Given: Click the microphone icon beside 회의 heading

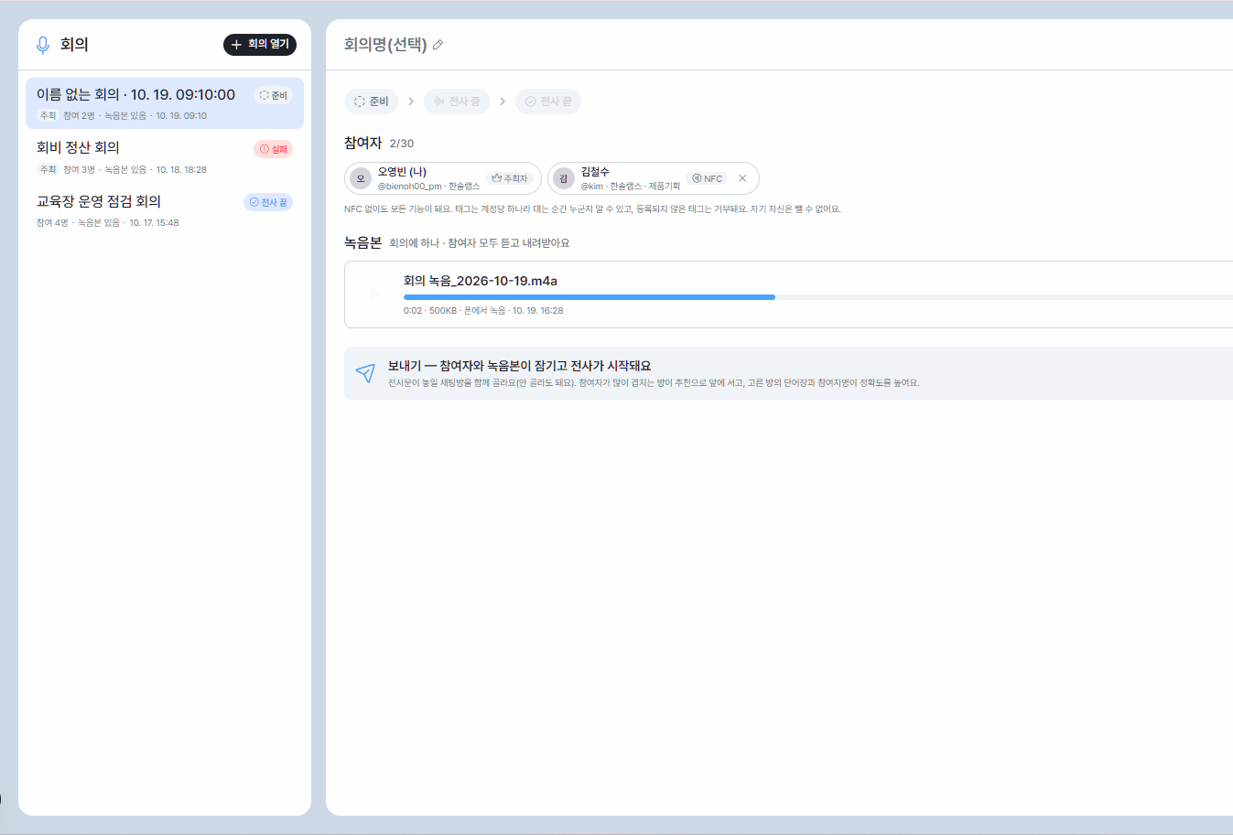Looking at the screenshot, I should 42,45.
